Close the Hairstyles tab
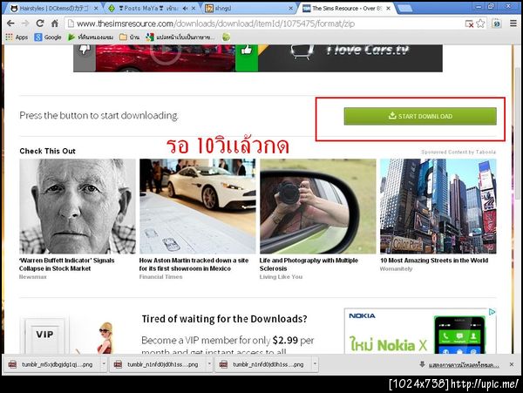523x393 pixels. [96, 9]
